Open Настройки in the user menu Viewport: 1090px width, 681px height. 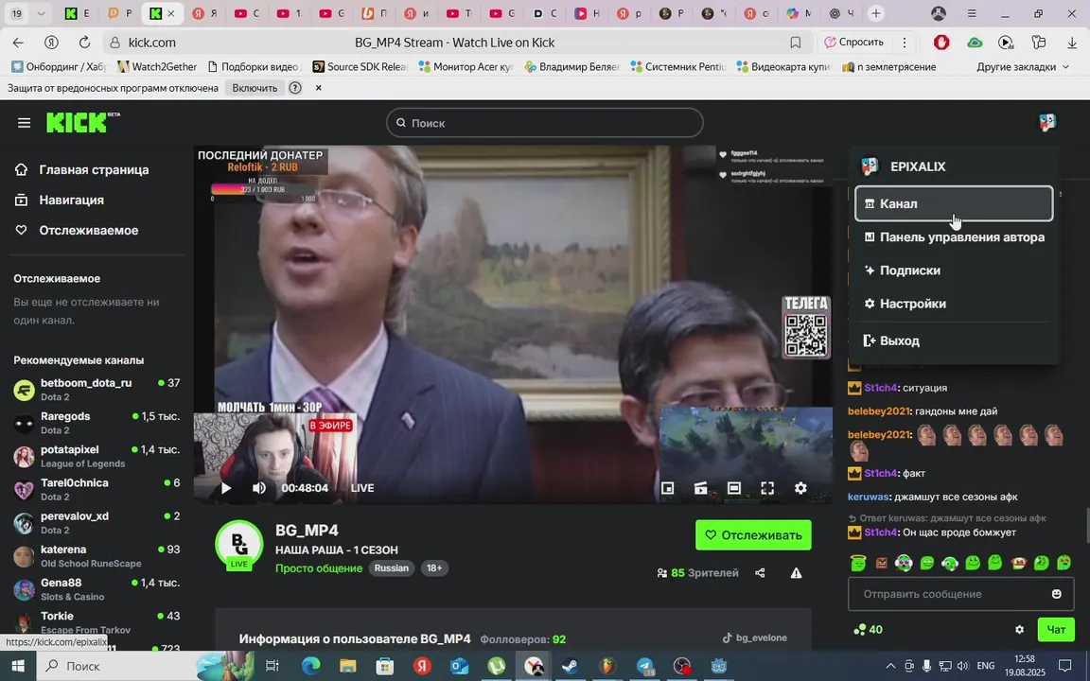(954, 304)
